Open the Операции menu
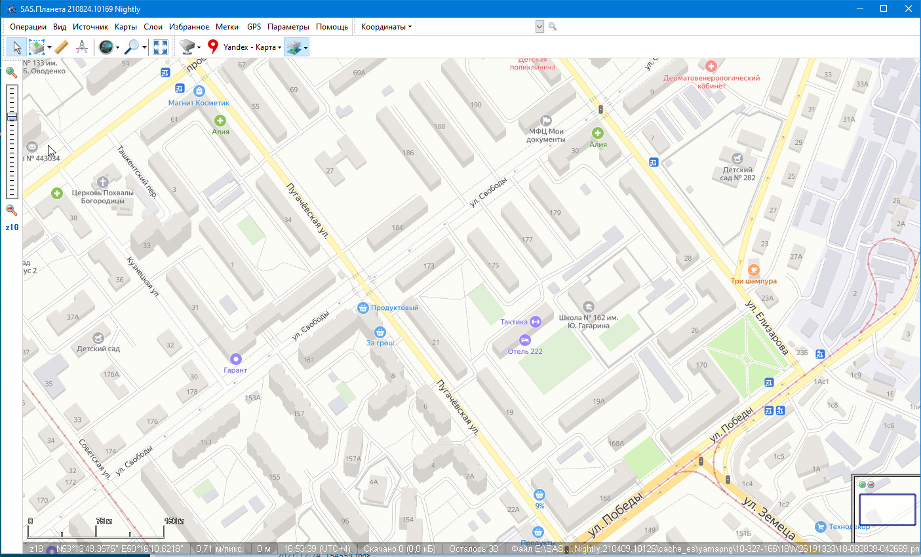Screen dimensions: 921x557 [28, 27]
